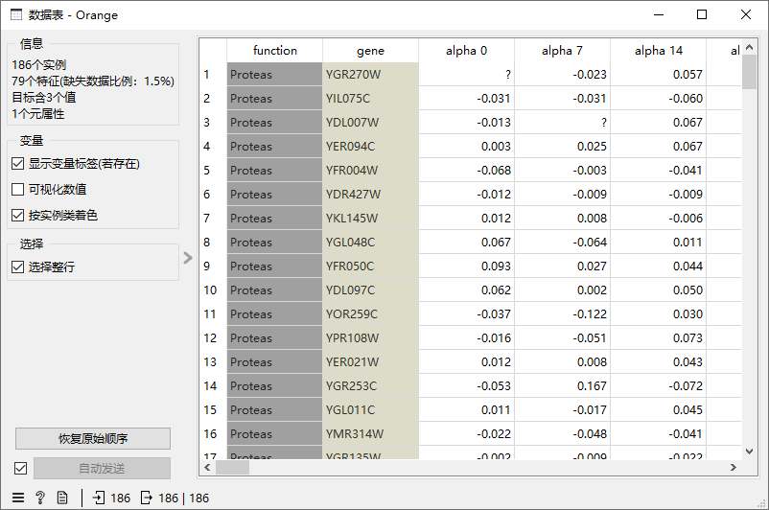
Task: Click vertical scrollbar down arrow
Action: tap(750, 452)
